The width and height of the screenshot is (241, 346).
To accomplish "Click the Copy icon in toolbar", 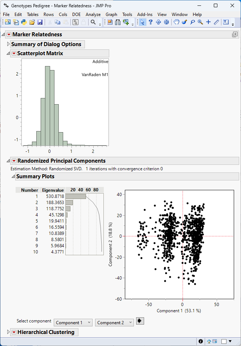I will pos(58,22).
